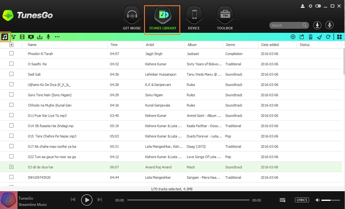Screen dimensions: 345x209
Task: Click the Add (plus circle) icon
Action: 293,37
